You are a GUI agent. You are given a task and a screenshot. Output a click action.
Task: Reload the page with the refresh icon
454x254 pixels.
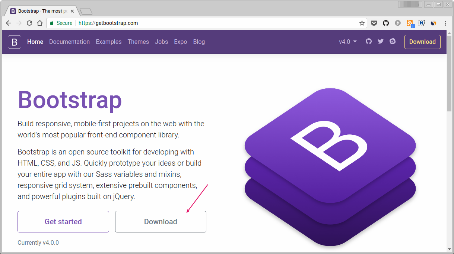[x=29, y=23]
